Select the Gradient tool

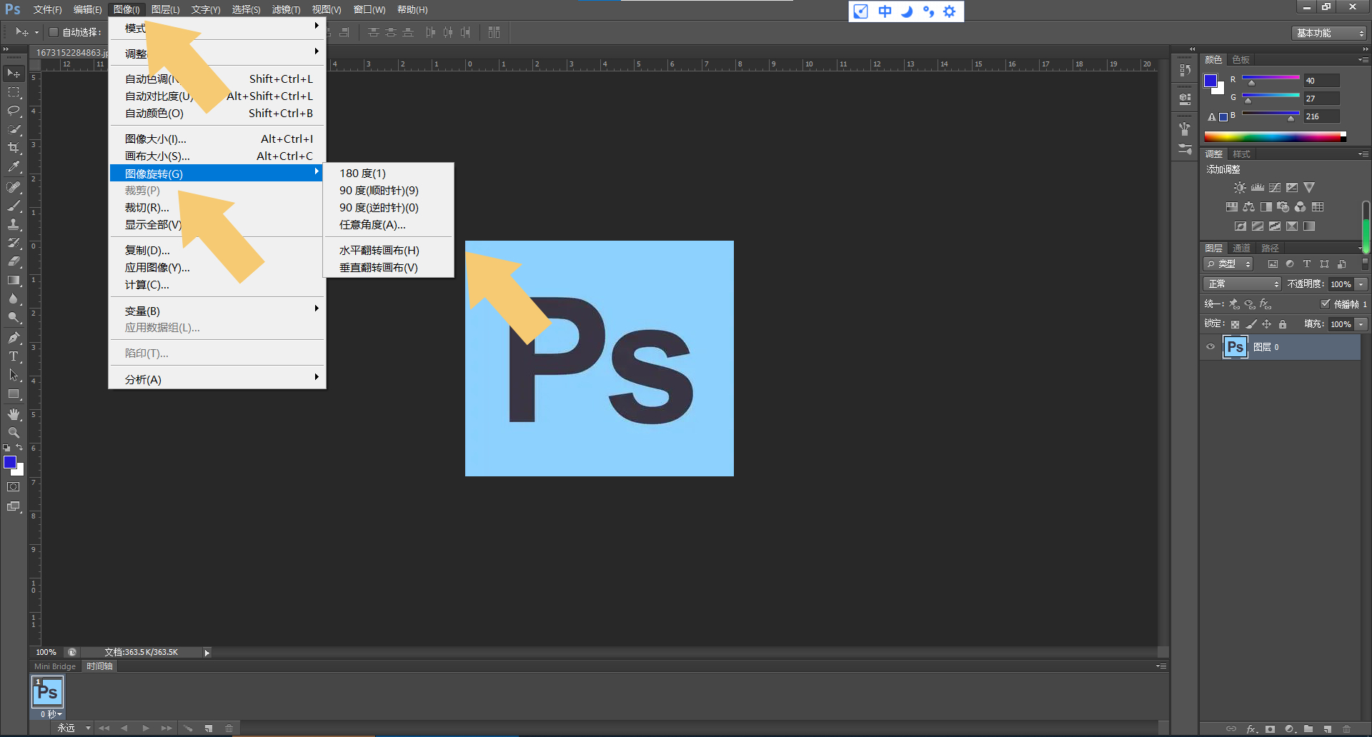(x=14, y=280)
